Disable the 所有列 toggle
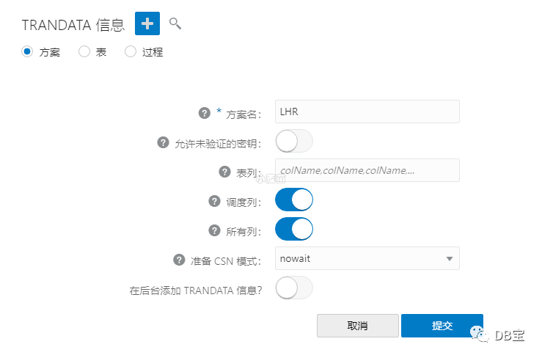This screenshot has width=542, height=358. [x=294, y=229]
